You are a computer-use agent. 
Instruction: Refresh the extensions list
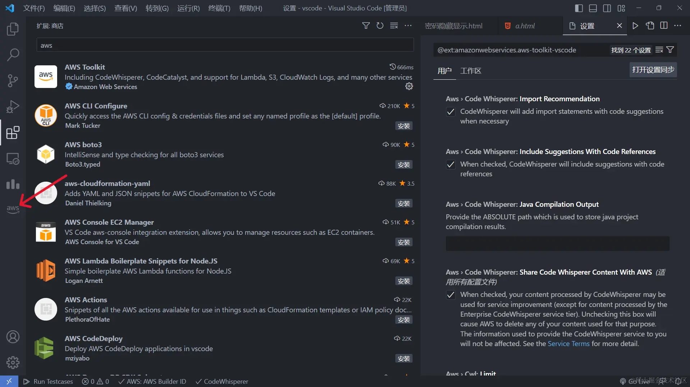click(x=380, y=25)
